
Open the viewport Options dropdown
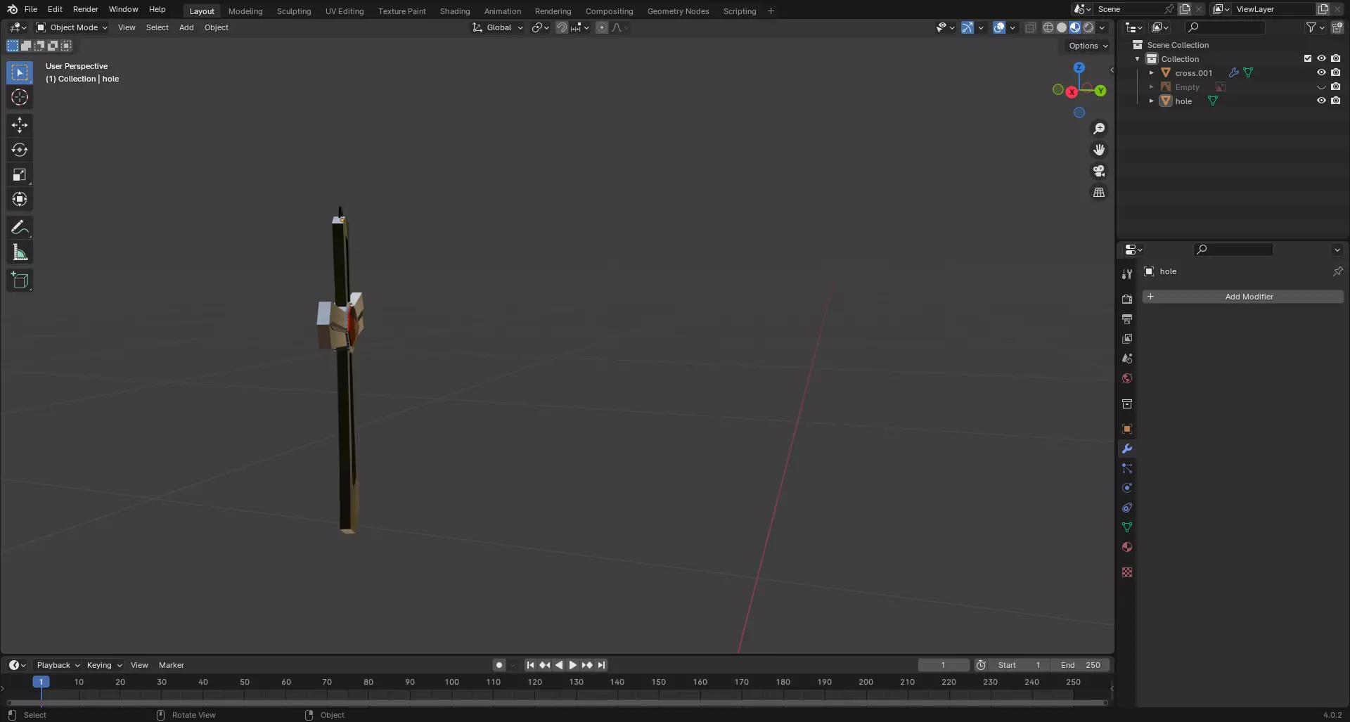pyautogui.click(x=1088, y=46)
